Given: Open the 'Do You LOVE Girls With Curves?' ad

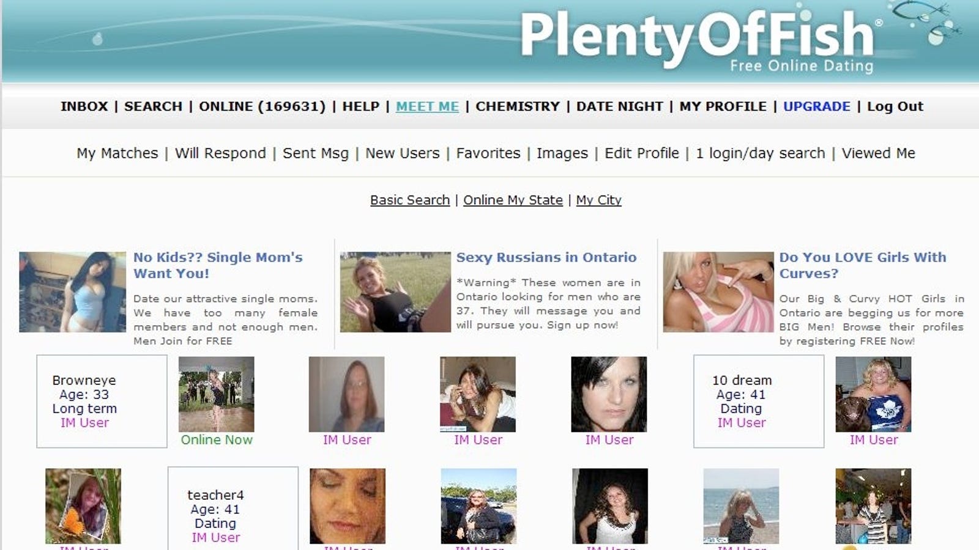Looking at the screenshot, I should click(x=863, y=265).
